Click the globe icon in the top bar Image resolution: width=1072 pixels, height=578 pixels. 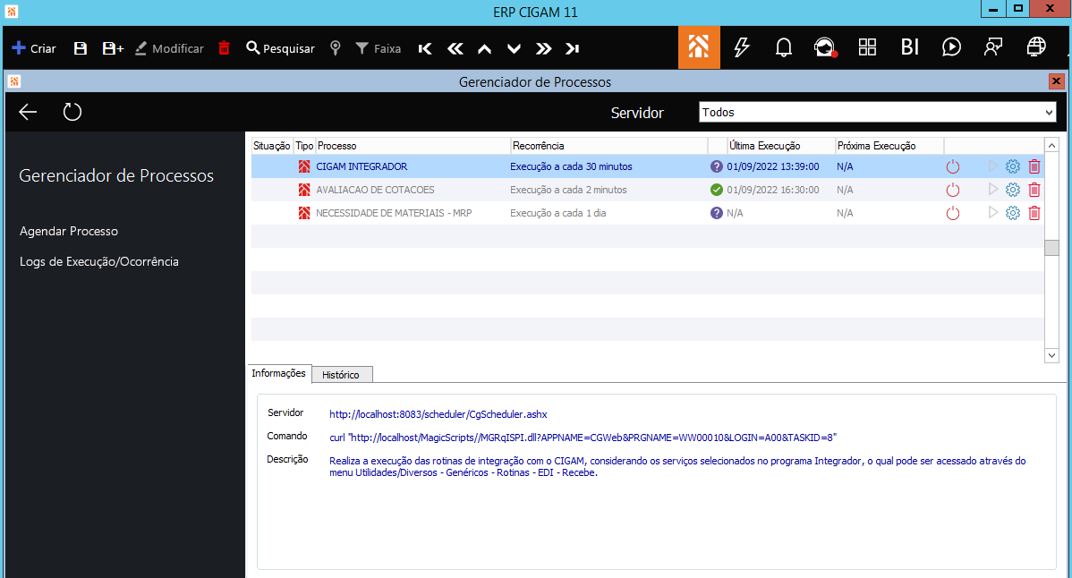click(x=1036, y=47)
